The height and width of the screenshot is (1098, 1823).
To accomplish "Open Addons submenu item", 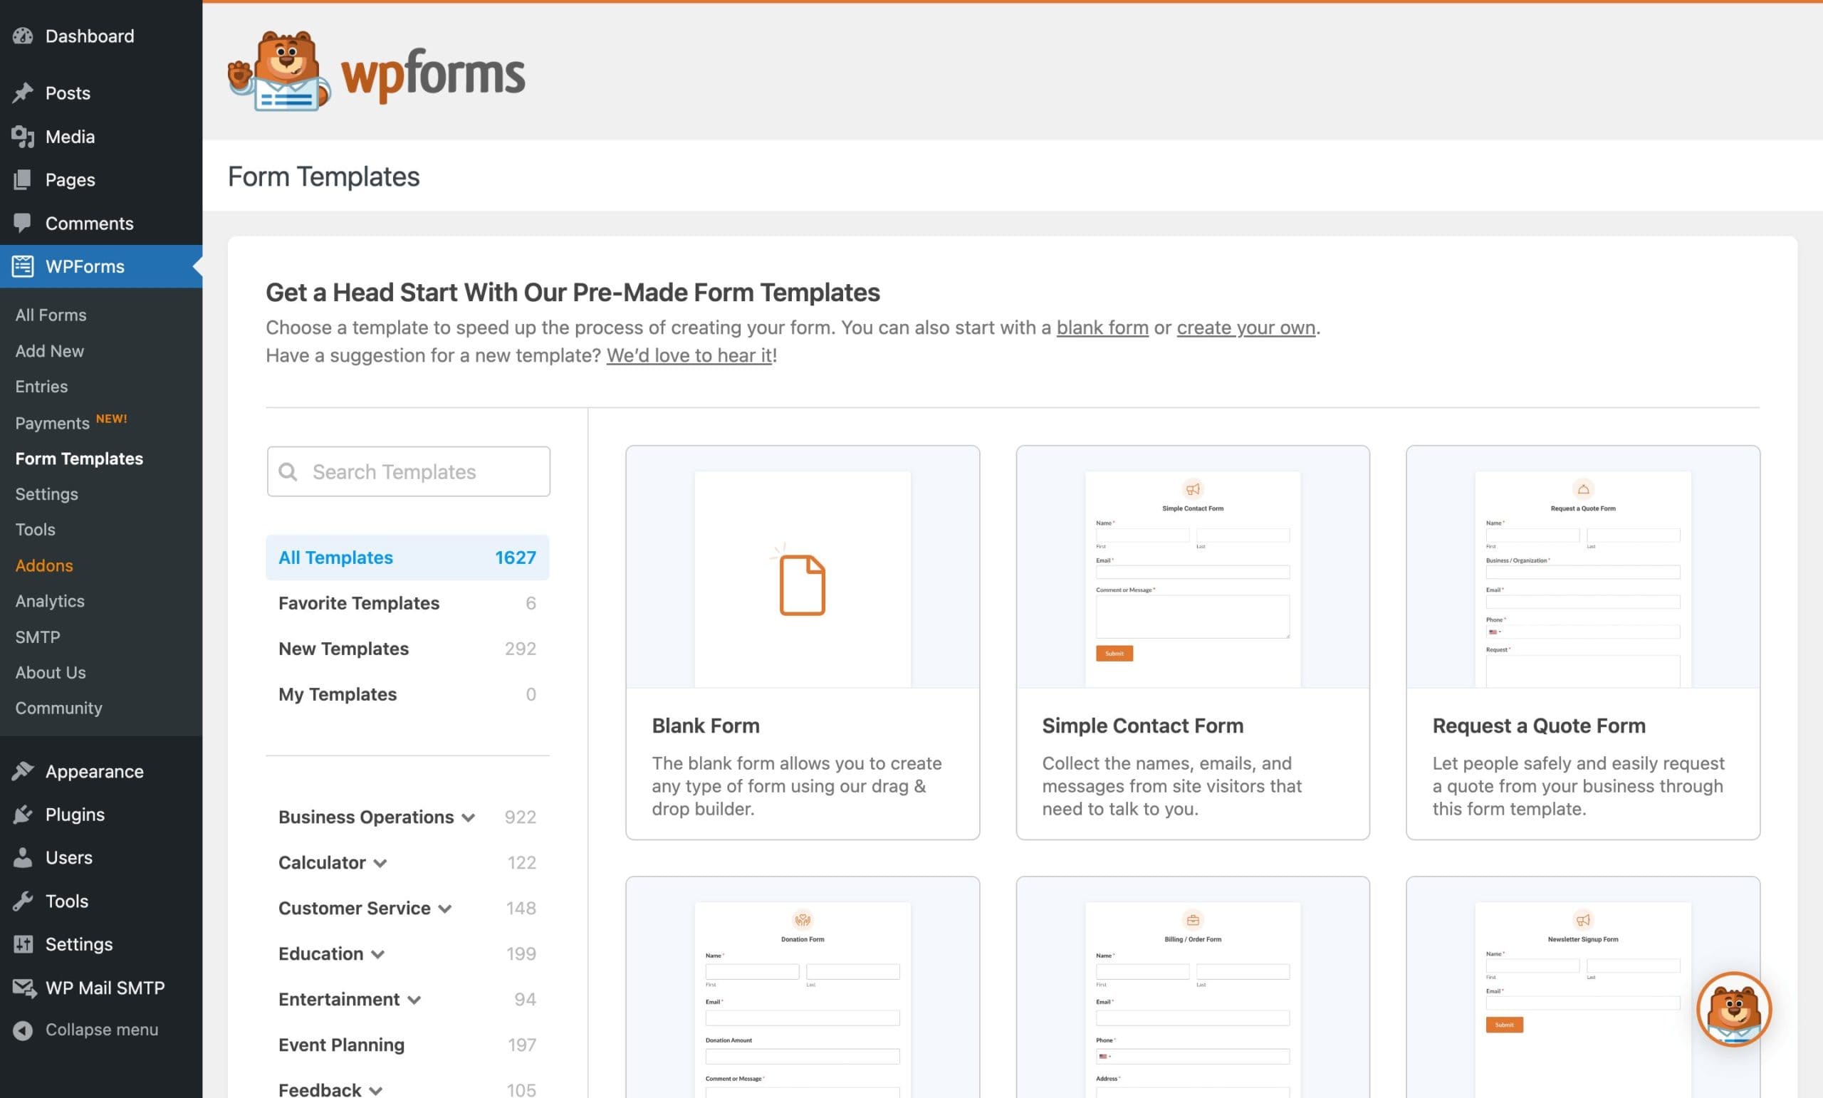I will tap(43, 565).
